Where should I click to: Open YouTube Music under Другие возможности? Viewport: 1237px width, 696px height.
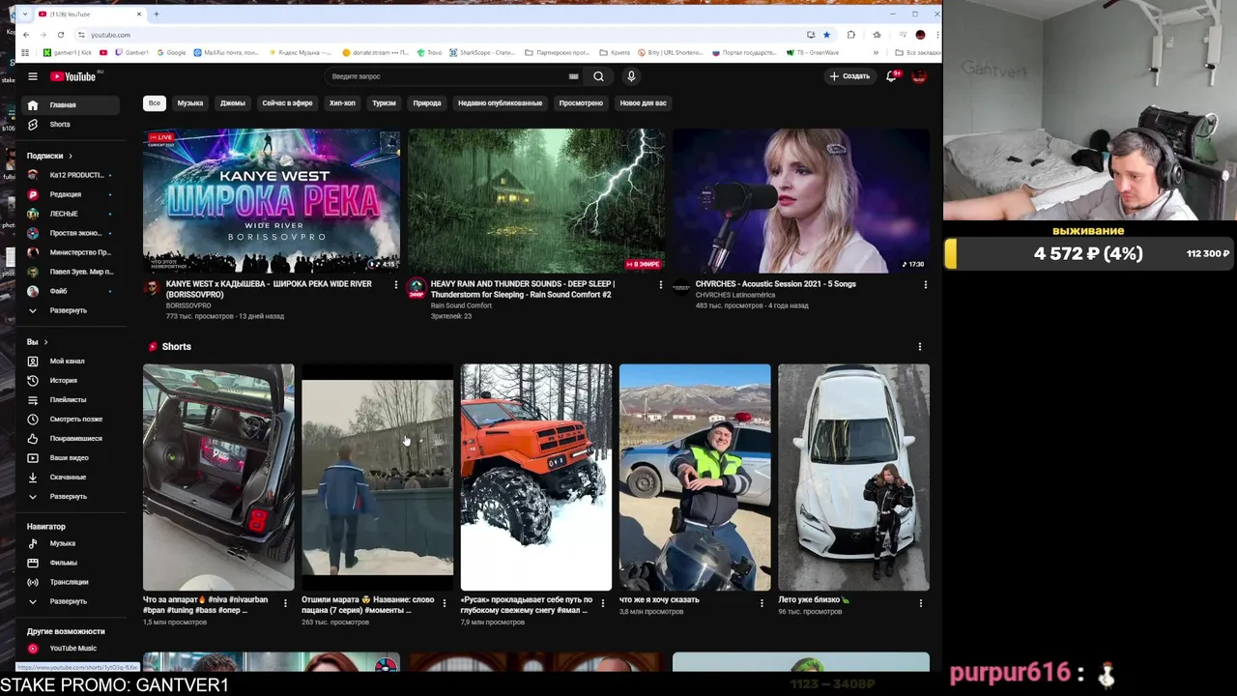pos(70,649)
